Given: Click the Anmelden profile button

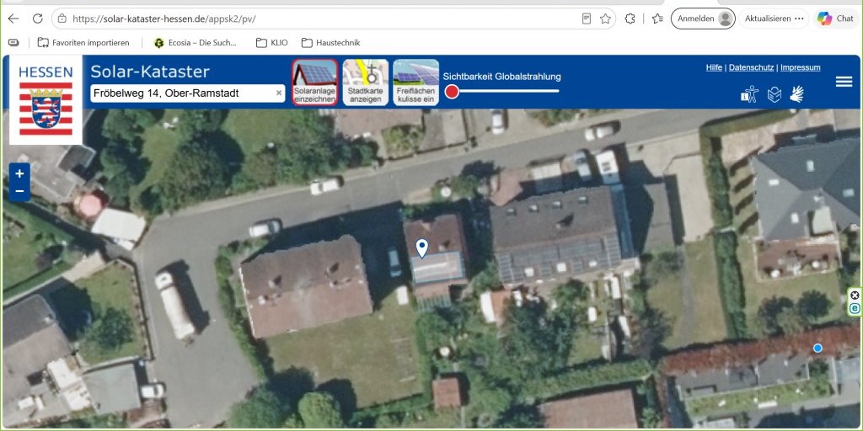Looking at the screenshot, I should point(703,19).
